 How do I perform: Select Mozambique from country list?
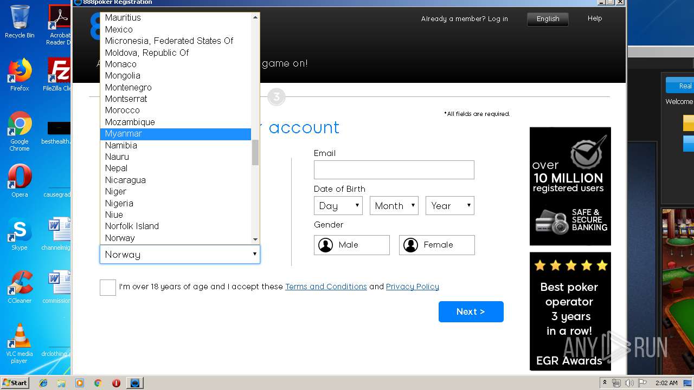[176, 122]
